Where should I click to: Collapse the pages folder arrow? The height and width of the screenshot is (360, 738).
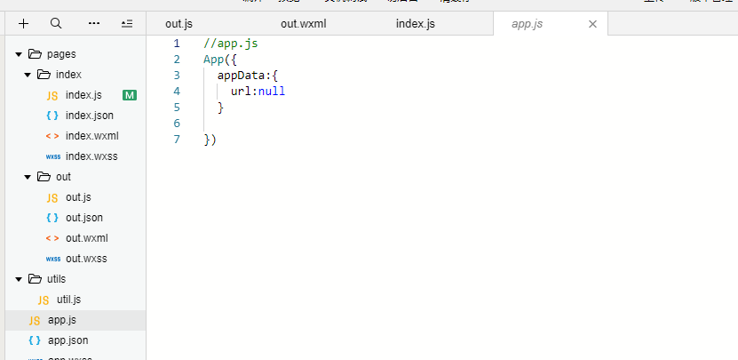[19, 54]
